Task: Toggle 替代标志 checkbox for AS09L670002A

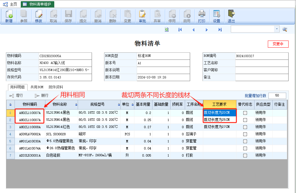Action: pyautogui.click(x=245, y=134)
